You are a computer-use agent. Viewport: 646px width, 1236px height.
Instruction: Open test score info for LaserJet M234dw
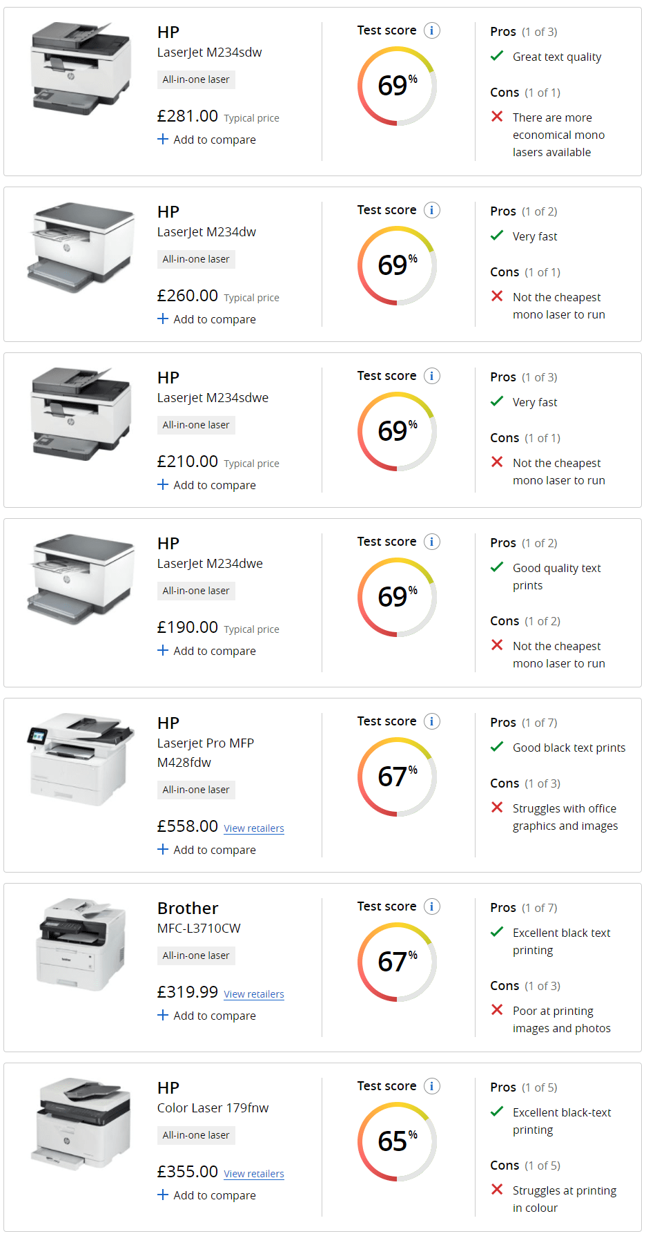click(x=432, y=210)
